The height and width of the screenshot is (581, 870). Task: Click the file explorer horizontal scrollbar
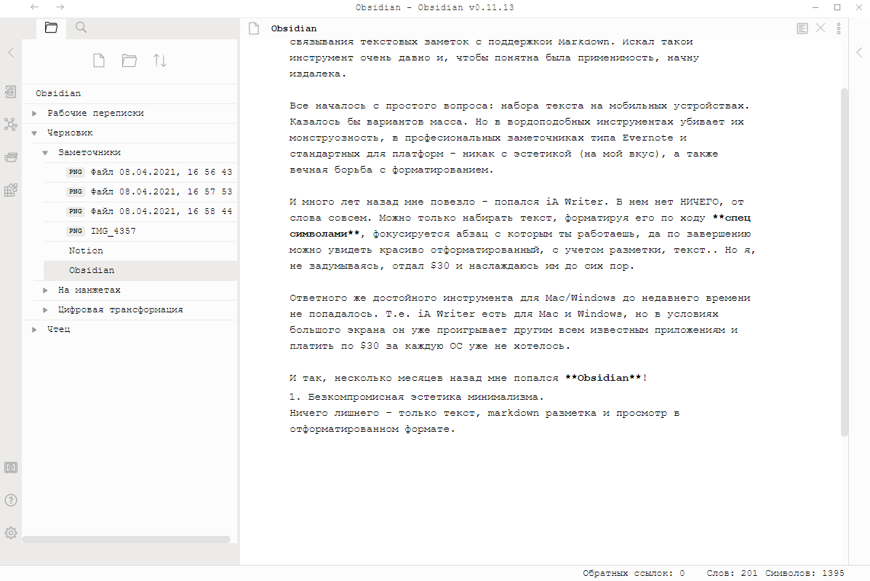(127, 539)
